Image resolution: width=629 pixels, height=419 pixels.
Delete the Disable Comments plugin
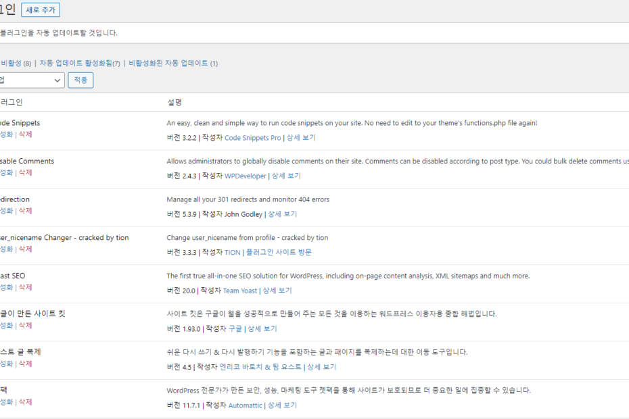point(25,172)
